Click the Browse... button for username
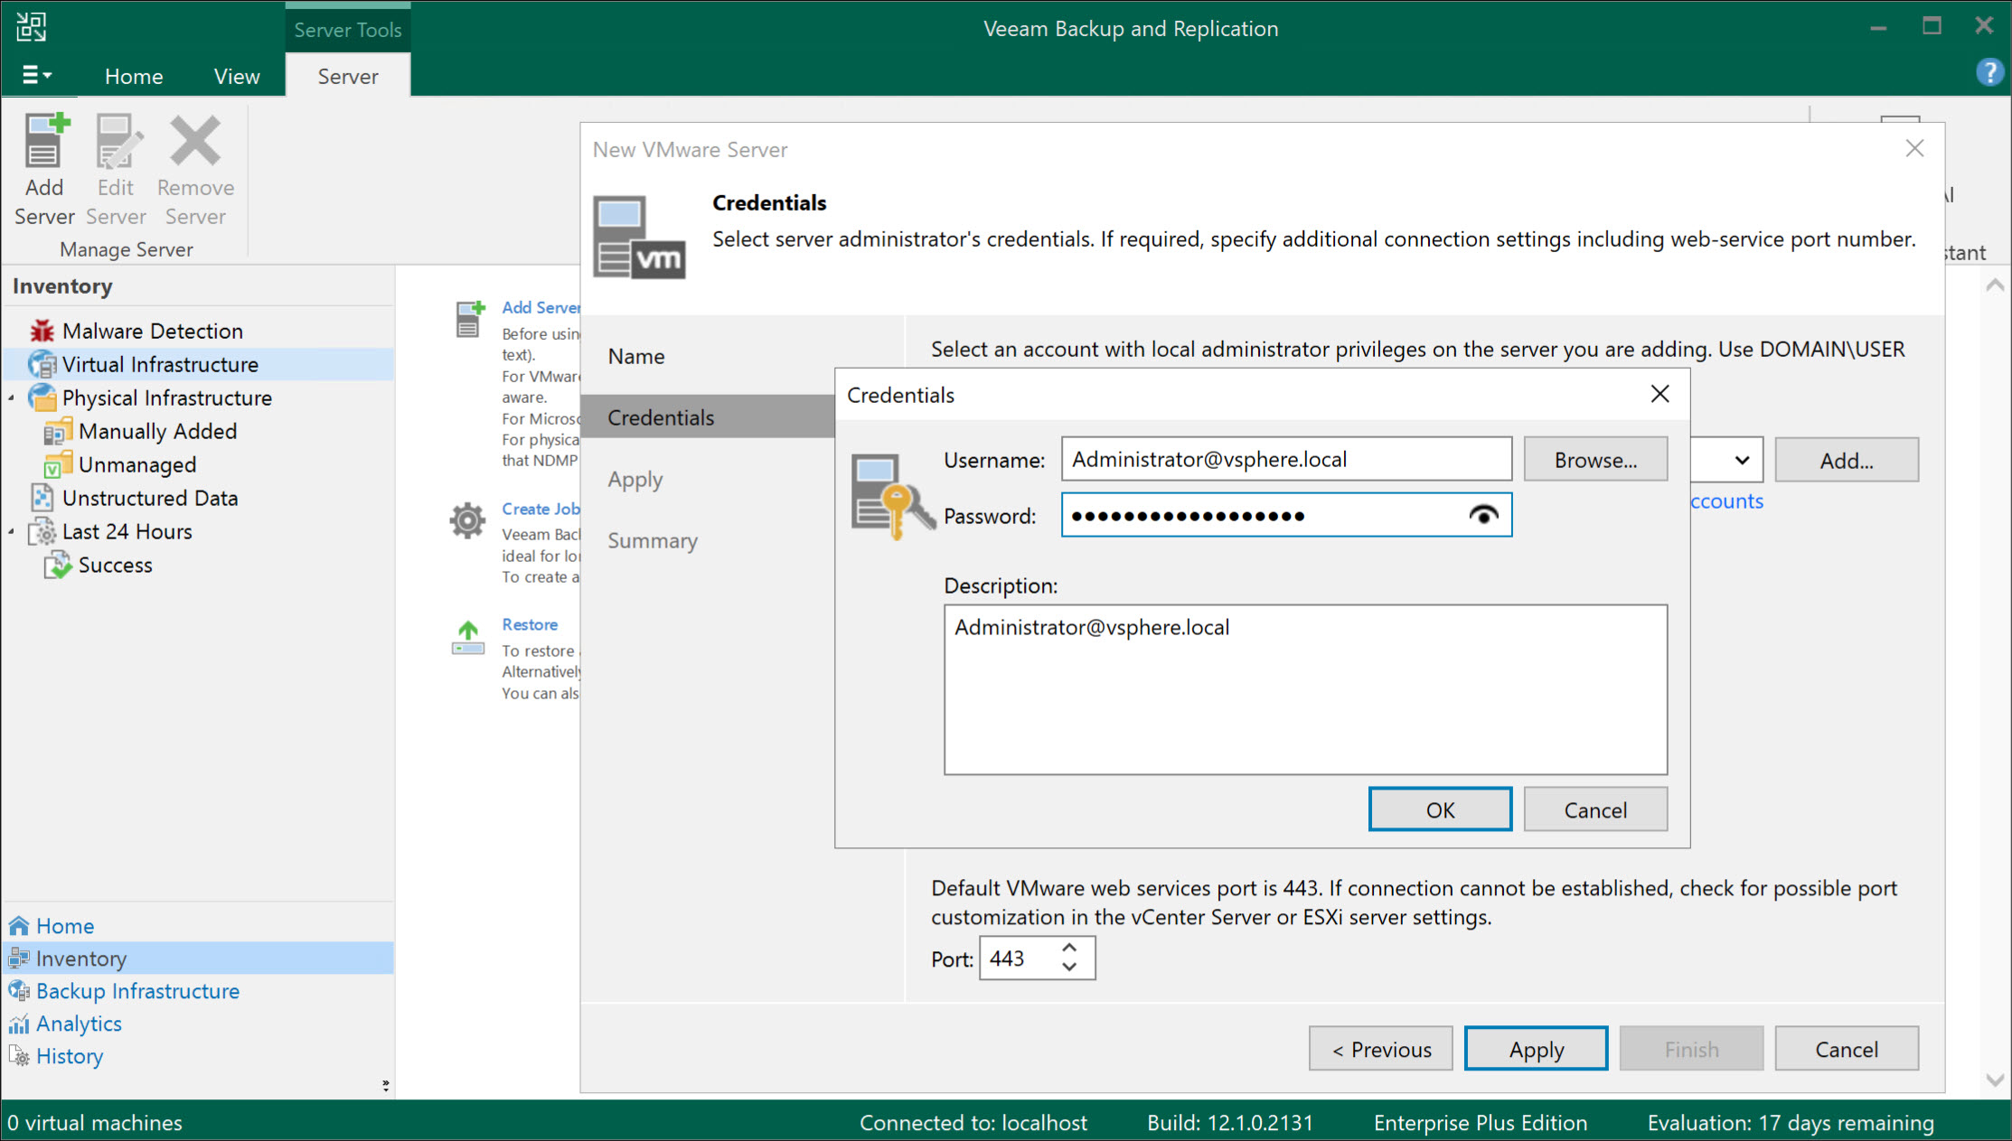The height and width of the screenshot is (1141, 2012). [1594, 460]
